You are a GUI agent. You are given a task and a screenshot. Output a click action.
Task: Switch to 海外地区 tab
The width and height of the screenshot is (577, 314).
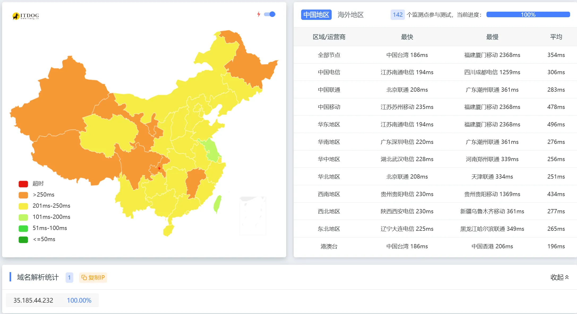(350, 15)
